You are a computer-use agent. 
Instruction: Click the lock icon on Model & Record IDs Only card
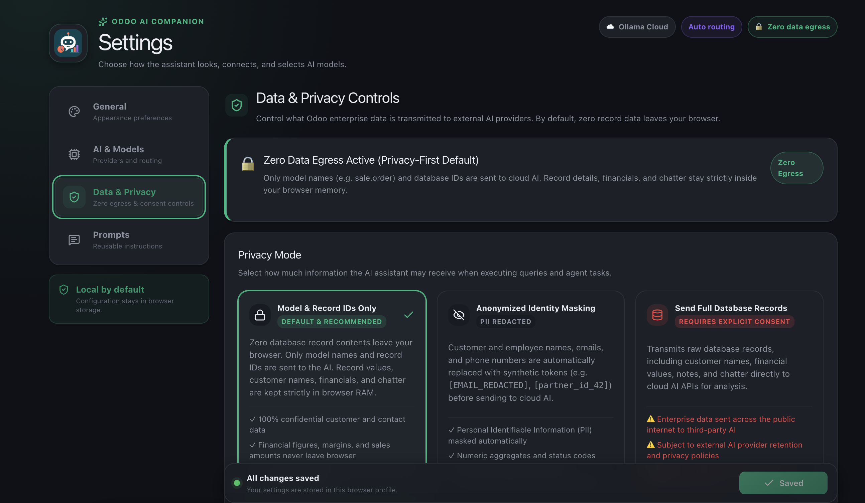click(x=260, y=315)
